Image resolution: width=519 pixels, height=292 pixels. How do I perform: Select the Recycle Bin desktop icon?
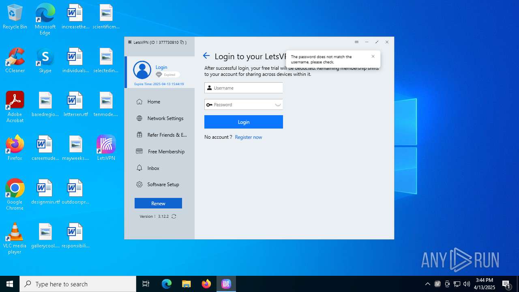15,17
